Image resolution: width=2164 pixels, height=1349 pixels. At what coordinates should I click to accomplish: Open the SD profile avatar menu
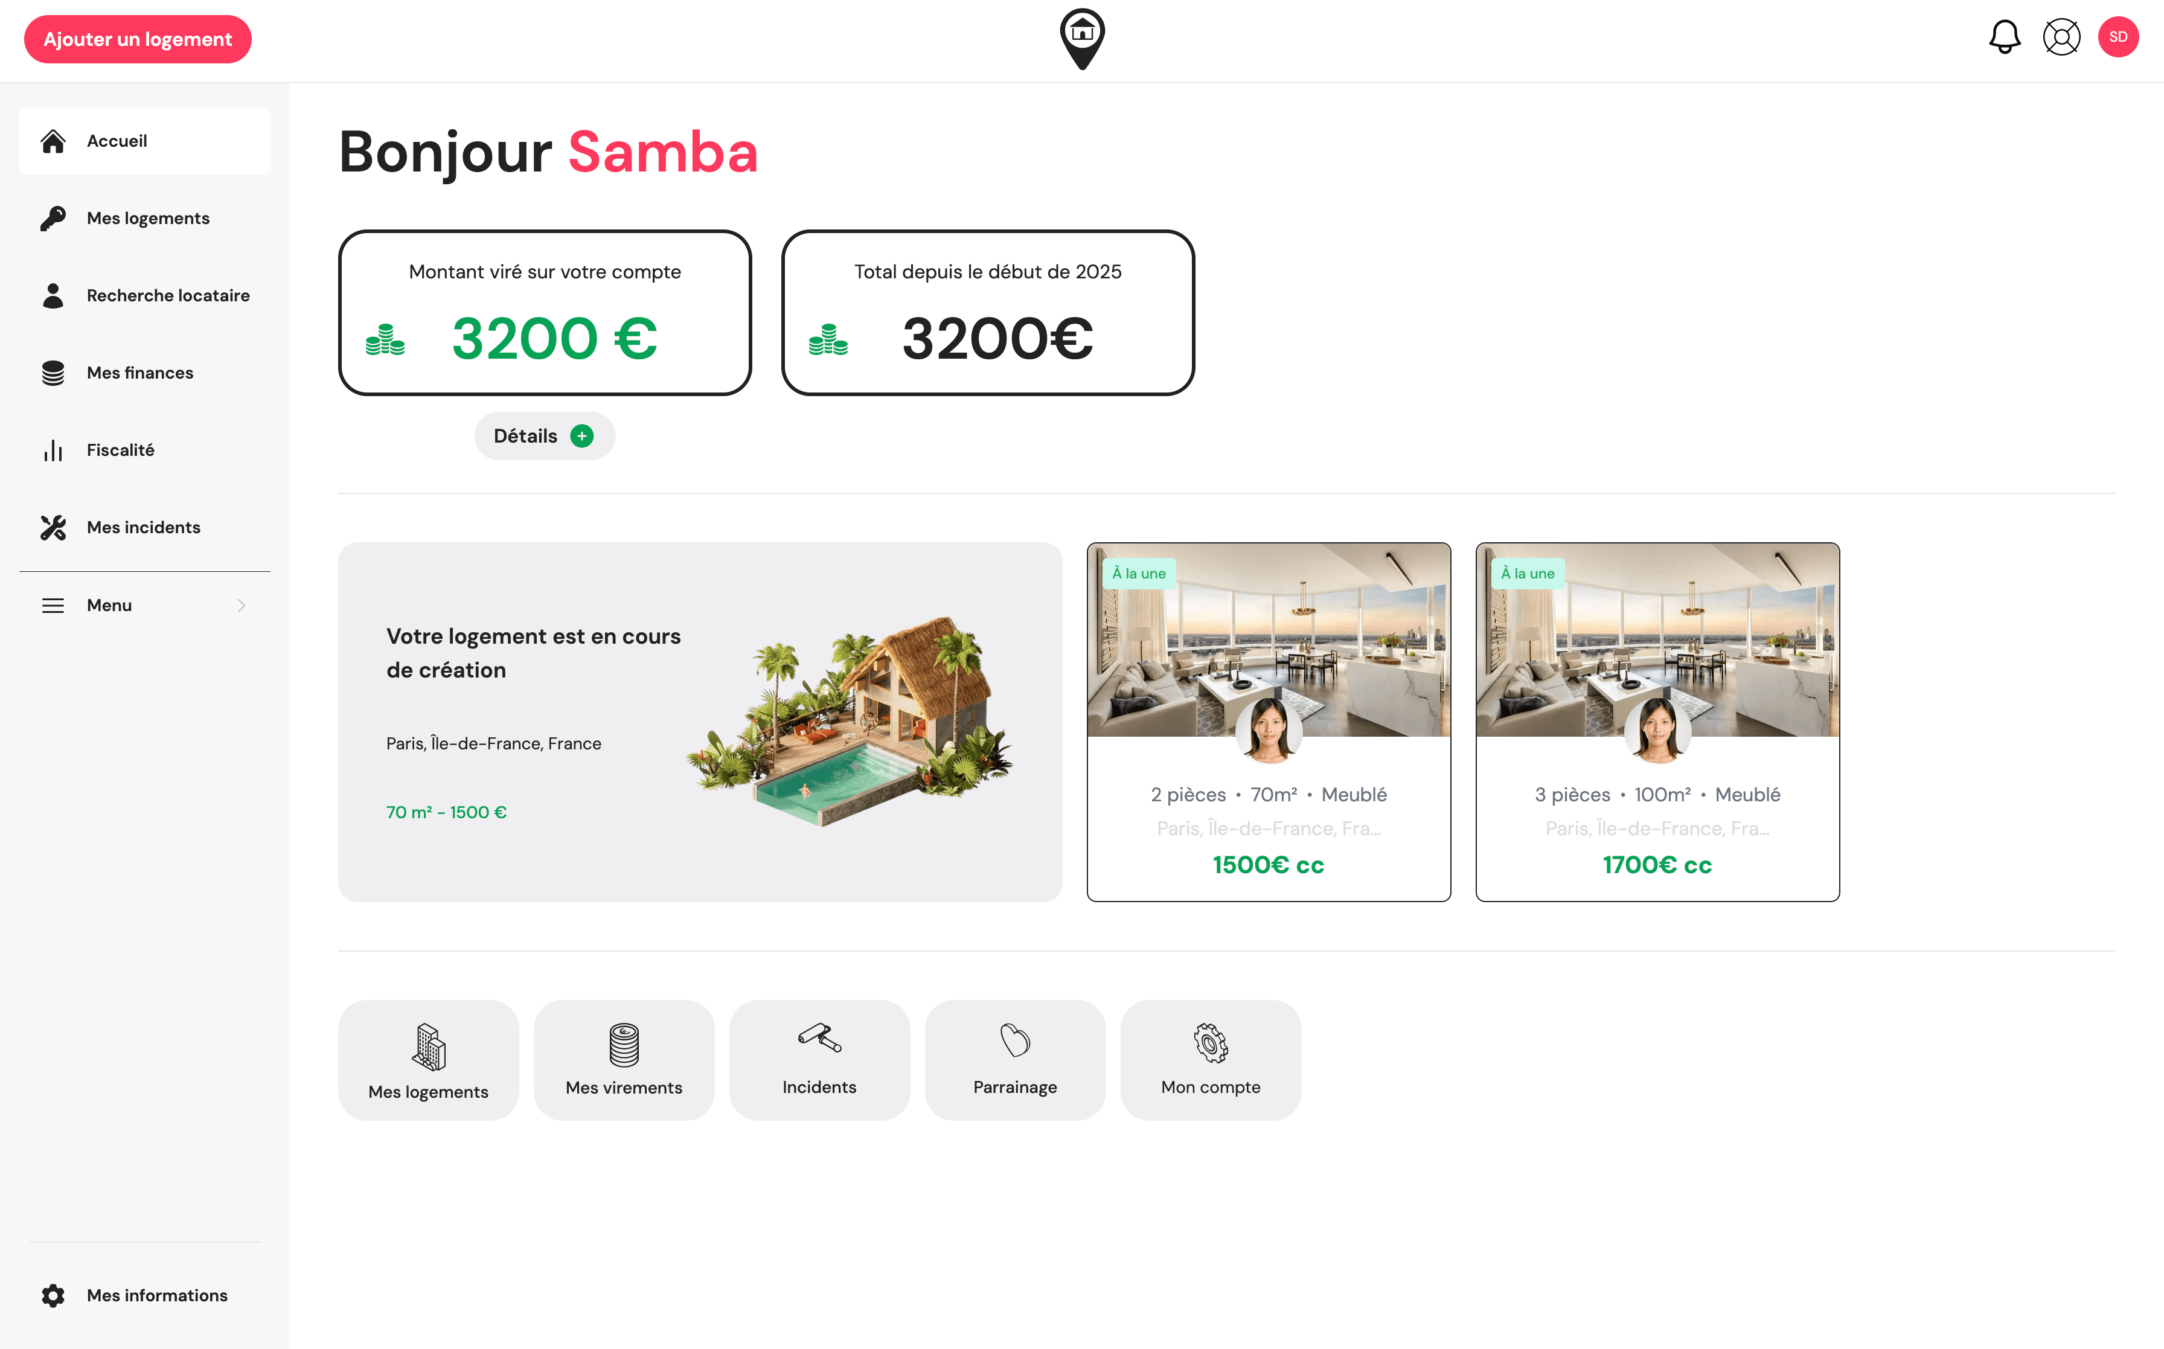coord(2119,37)
